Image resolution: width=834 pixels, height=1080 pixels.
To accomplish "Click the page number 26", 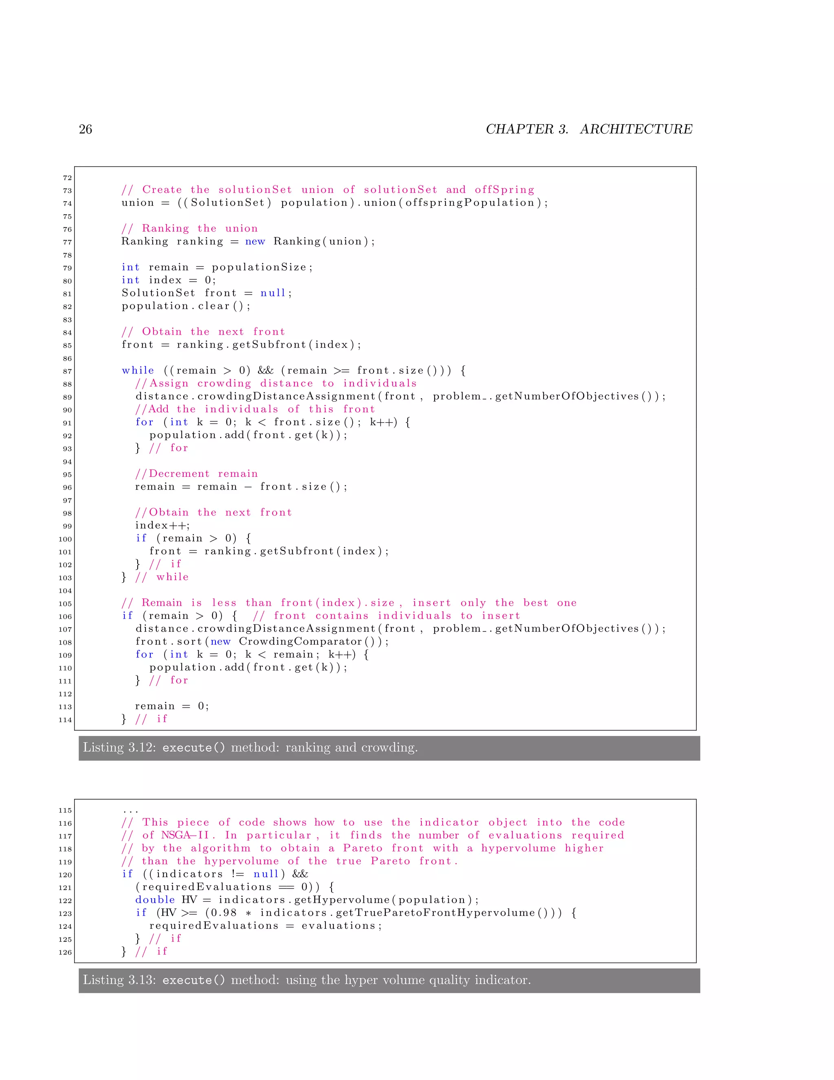I will [x=85, y=129].
